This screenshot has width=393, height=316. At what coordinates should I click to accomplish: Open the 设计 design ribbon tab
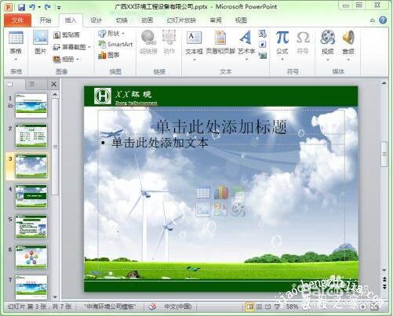tap(96, 20)
